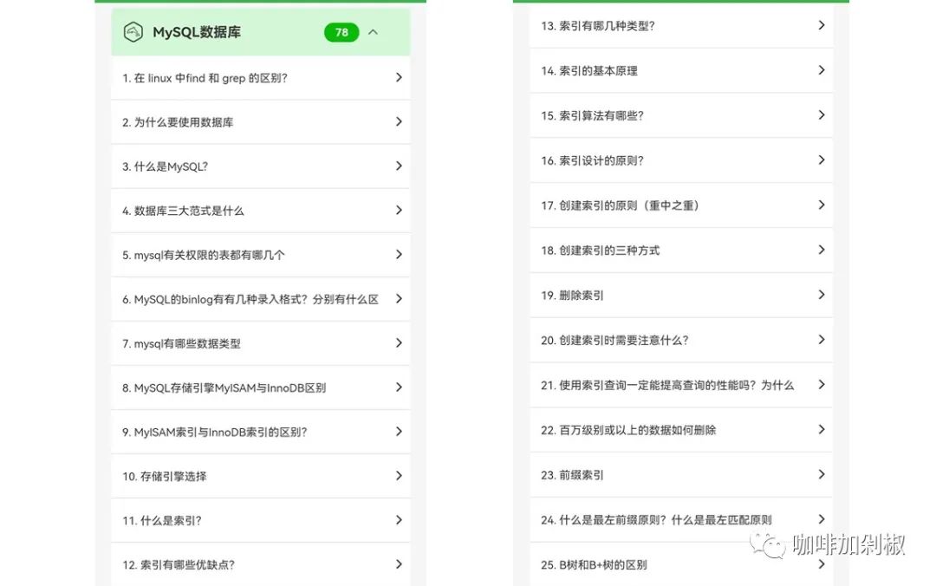Open the arrow for 为什么要使用数据库
This screenshot has height=586, width=936.
coord(399,122)
